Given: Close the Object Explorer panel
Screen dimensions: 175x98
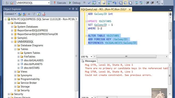Looking at the screenshot, I should [x=77, y=9].
